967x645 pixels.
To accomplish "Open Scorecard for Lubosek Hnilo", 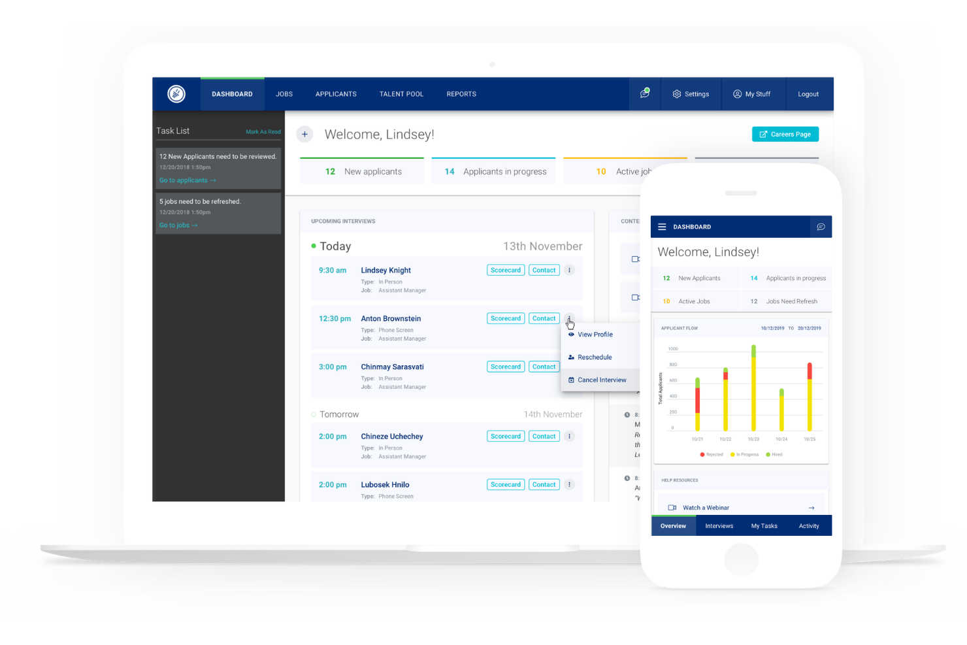I will (506, 484).
